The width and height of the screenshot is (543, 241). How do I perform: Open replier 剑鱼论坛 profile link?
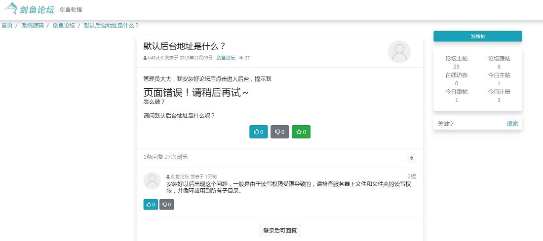pos(180,176)
